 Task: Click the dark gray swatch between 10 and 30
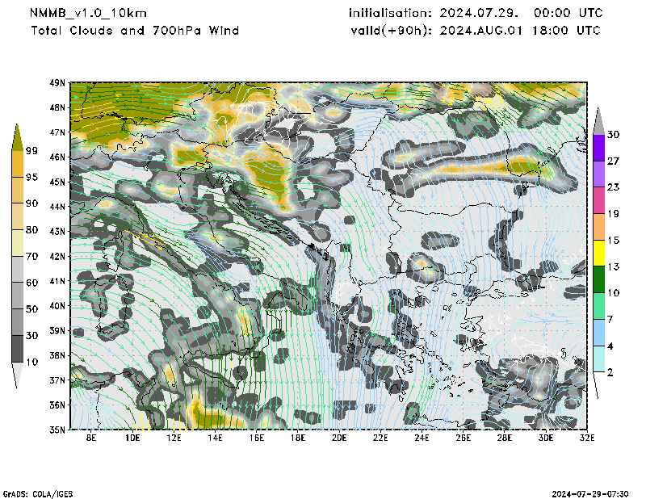point(18,348)
